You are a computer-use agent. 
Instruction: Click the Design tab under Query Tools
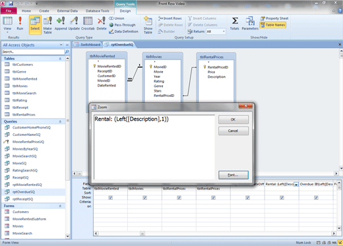click(x=125, y=11)
